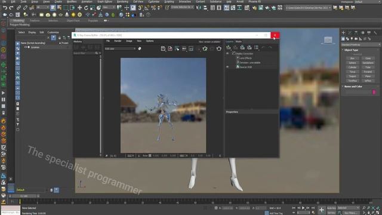Select the Move transform tool
382x215 pixels.
[79, 8]
